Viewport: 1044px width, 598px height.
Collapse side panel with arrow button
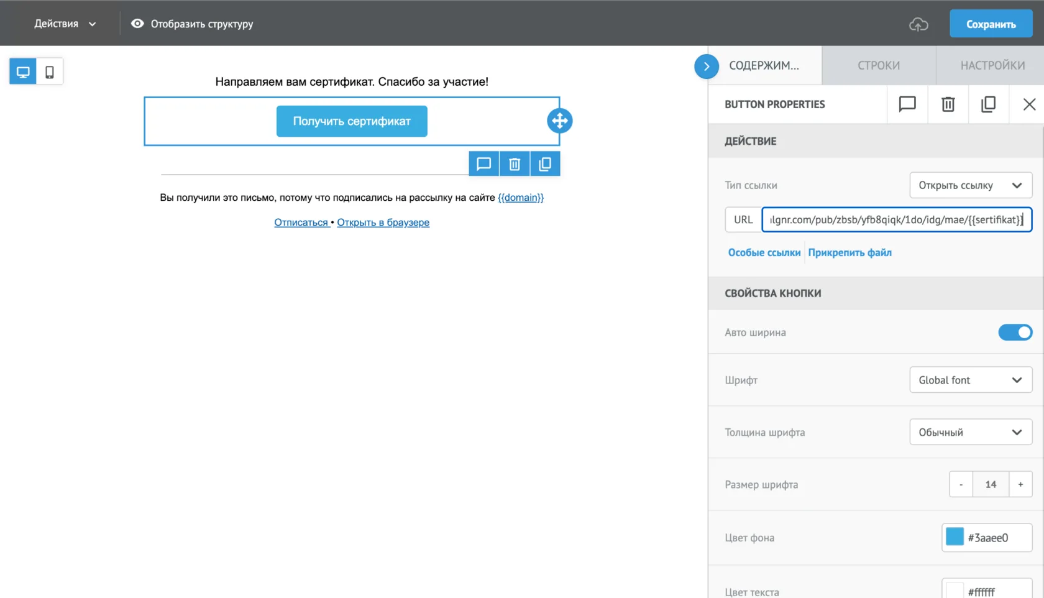click(x=707, y=66)
